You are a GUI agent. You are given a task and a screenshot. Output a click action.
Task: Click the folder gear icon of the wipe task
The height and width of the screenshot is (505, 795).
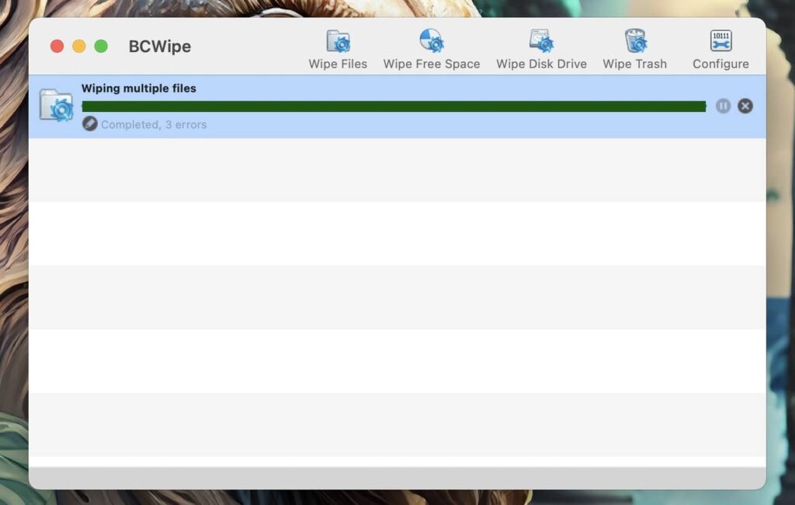[x=56, y=105]
